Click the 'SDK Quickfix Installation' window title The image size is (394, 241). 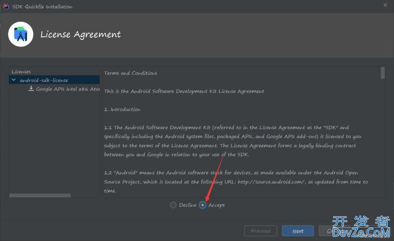pyautogui.click(x=43, y=7)
